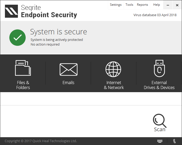Open the Settings menu
Image resolution: width=182 pixels, height=145 pixels.
coord(116,5)
